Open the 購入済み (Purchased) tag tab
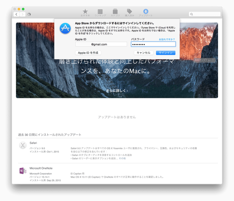 click(x=129, y=13)
